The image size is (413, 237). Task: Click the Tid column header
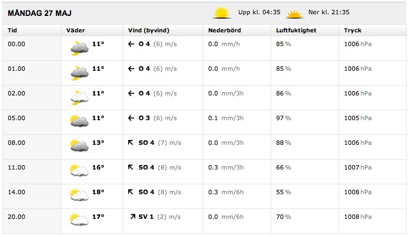13,30
